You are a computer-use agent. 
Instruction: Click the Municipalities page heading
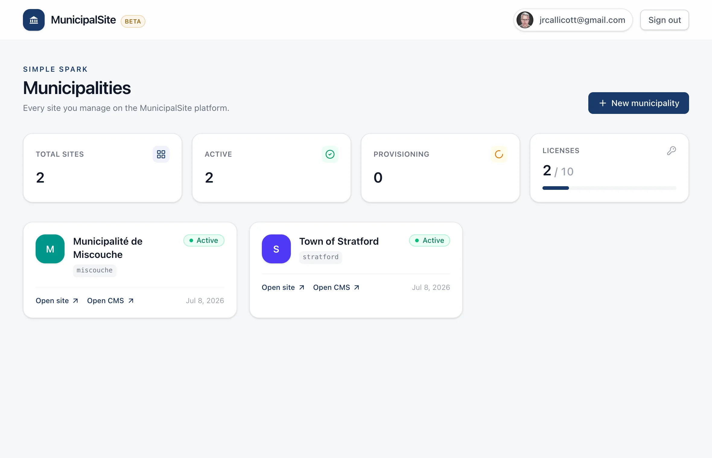click(x=77, y=88)
